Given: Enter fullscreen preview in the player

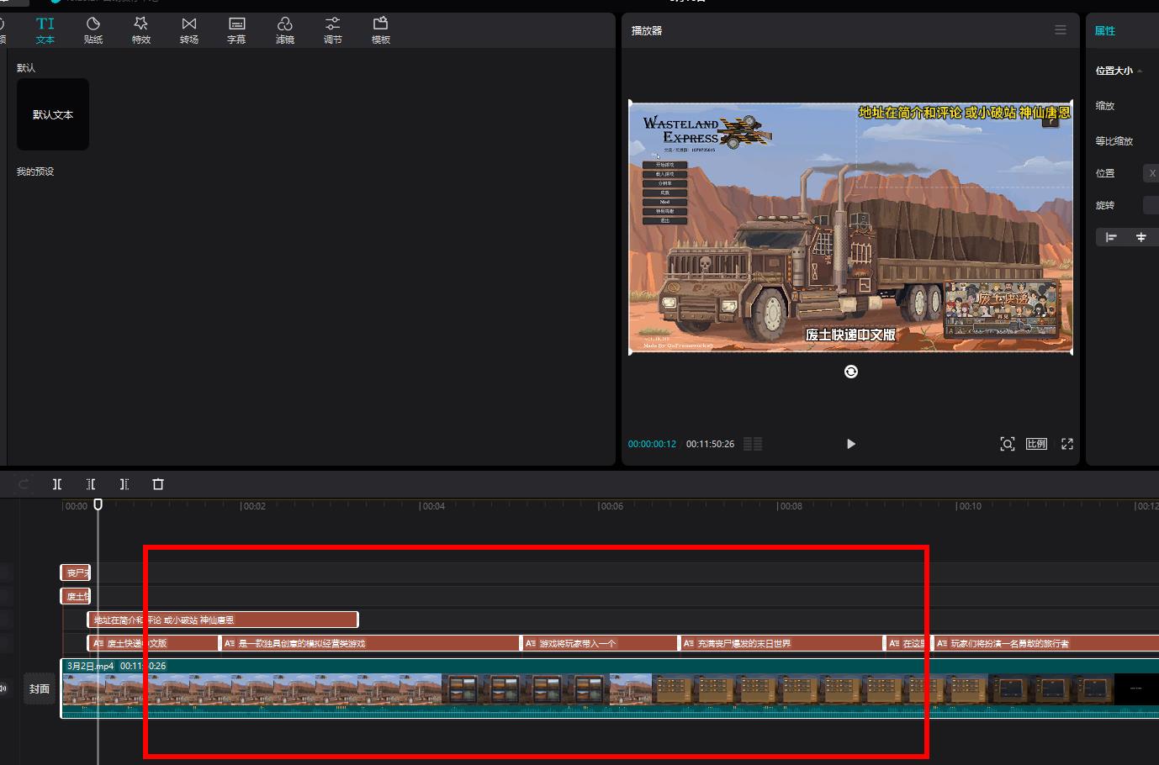Looking at the screenshot, I should click(x=1067, y=444).
